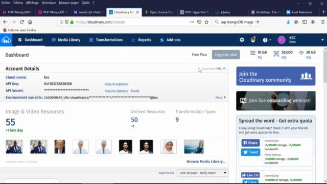This screenshot has height=184, width=327.
Task: Open the Media Library tab
Action: (66, 40)
